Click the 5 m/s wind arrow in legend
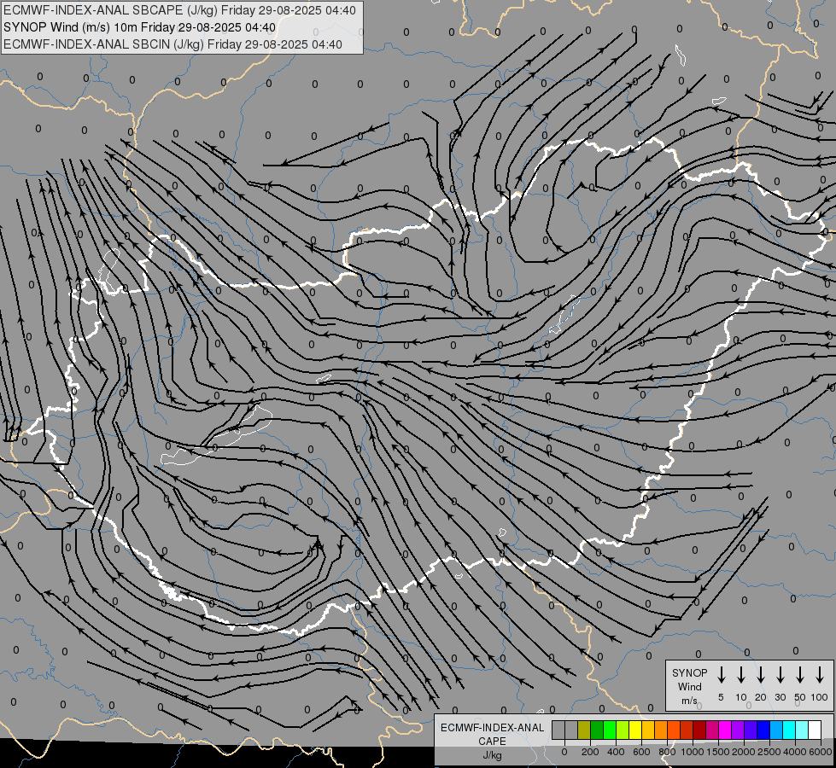 [722, 675]
